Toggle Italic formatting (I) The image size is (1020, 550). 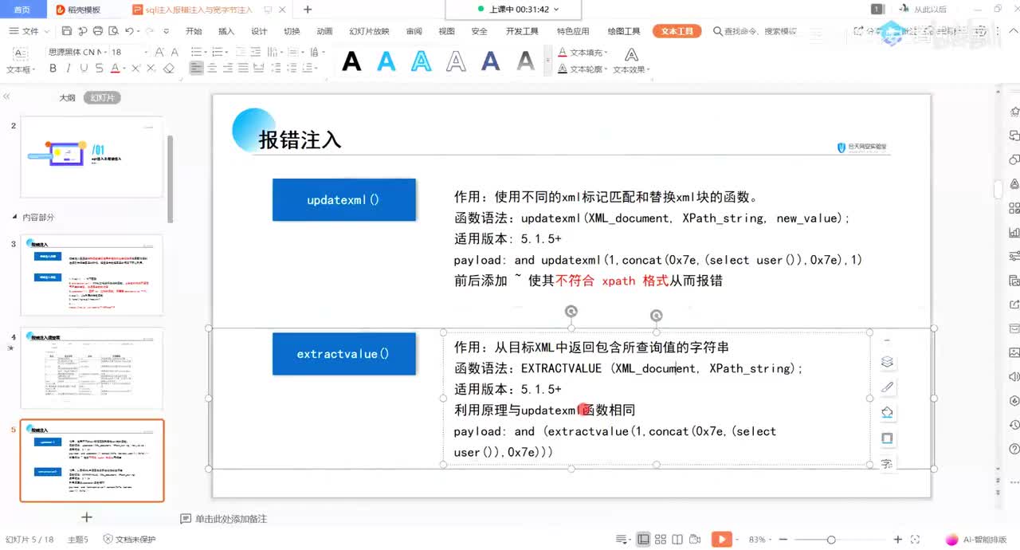(x=69, y=69)
